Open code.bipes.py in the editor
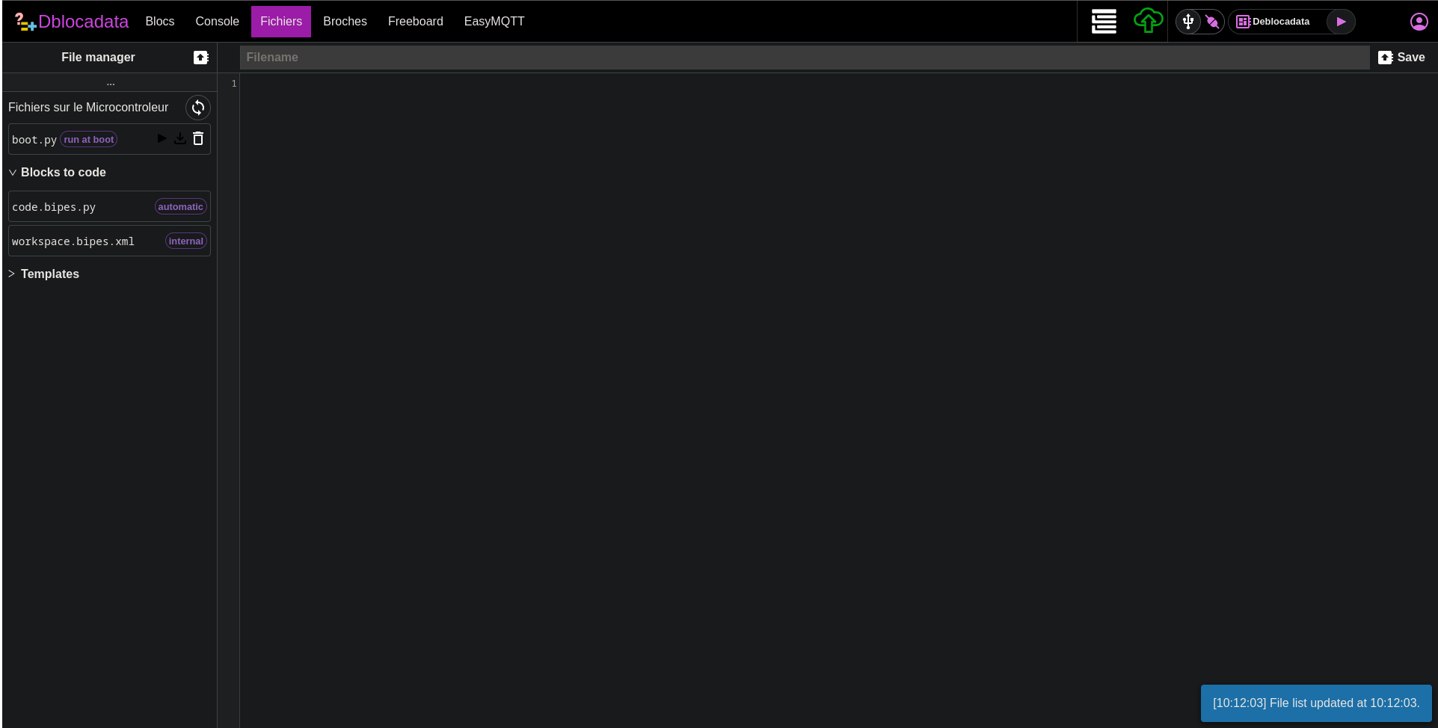 pos(54,207)
